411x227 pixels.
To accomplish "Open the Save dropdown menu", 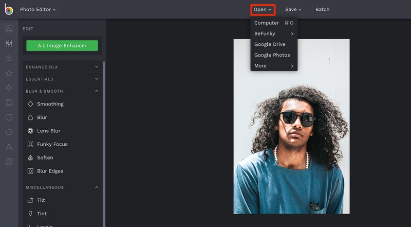I will [x=293, y=9].
